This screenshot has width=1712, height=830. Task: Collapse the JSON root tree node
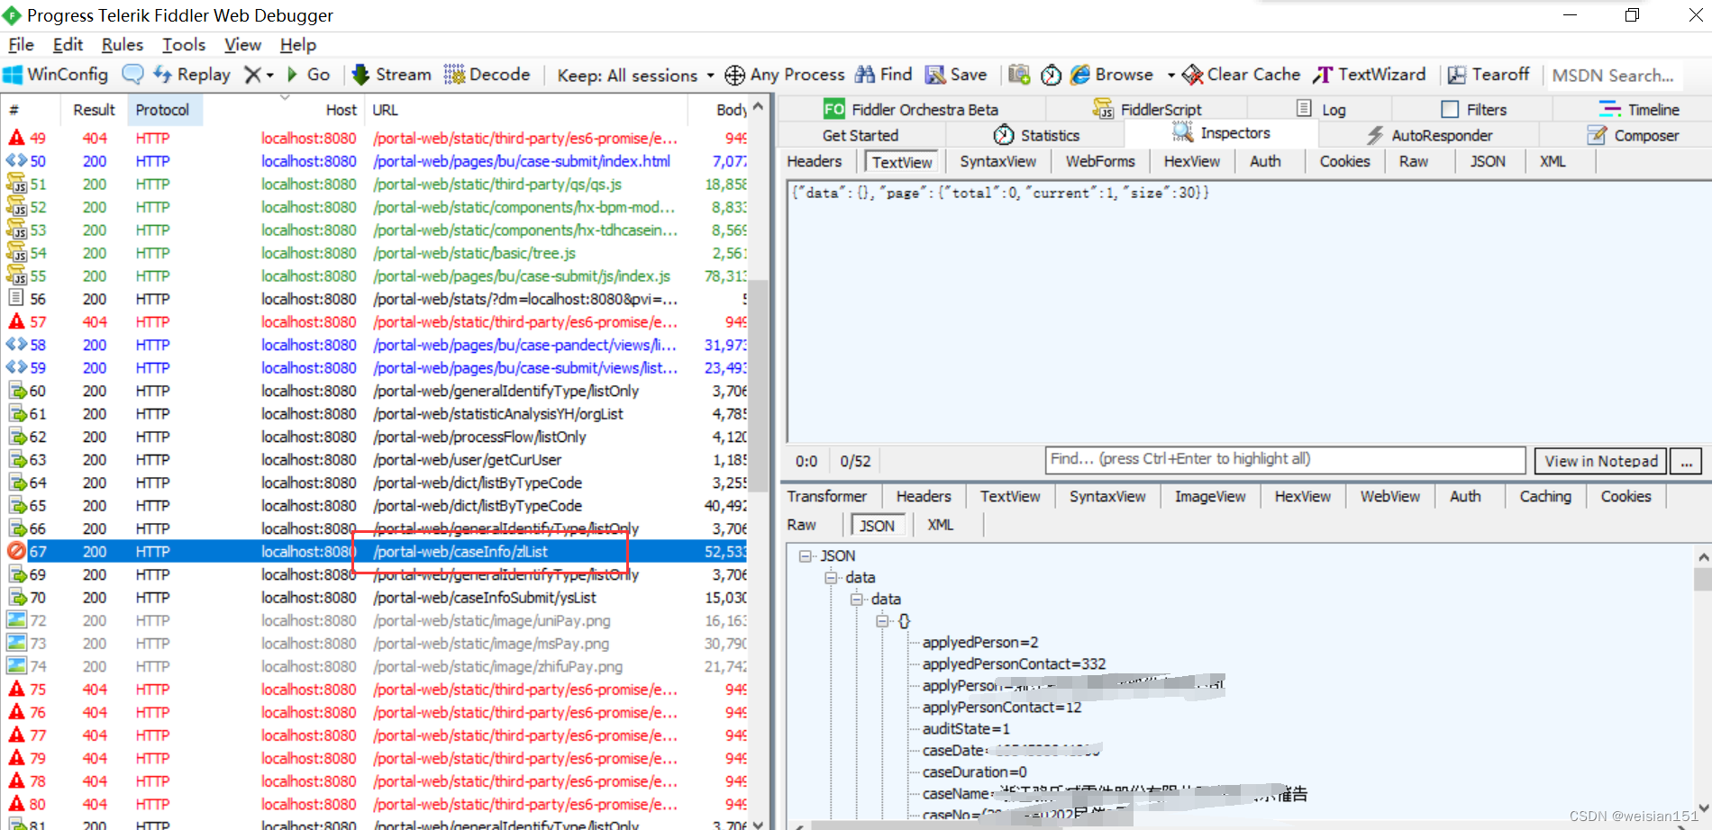click(806, 555)
